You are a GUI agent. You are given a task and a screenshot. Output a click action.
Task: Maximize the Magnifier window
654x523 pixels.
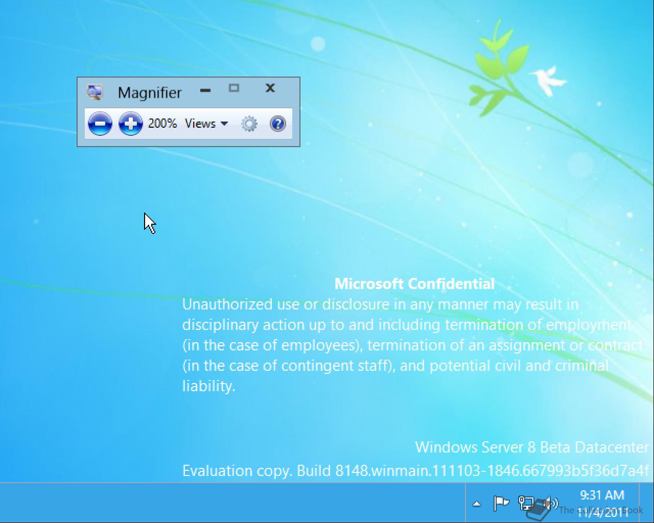[234, 88]
